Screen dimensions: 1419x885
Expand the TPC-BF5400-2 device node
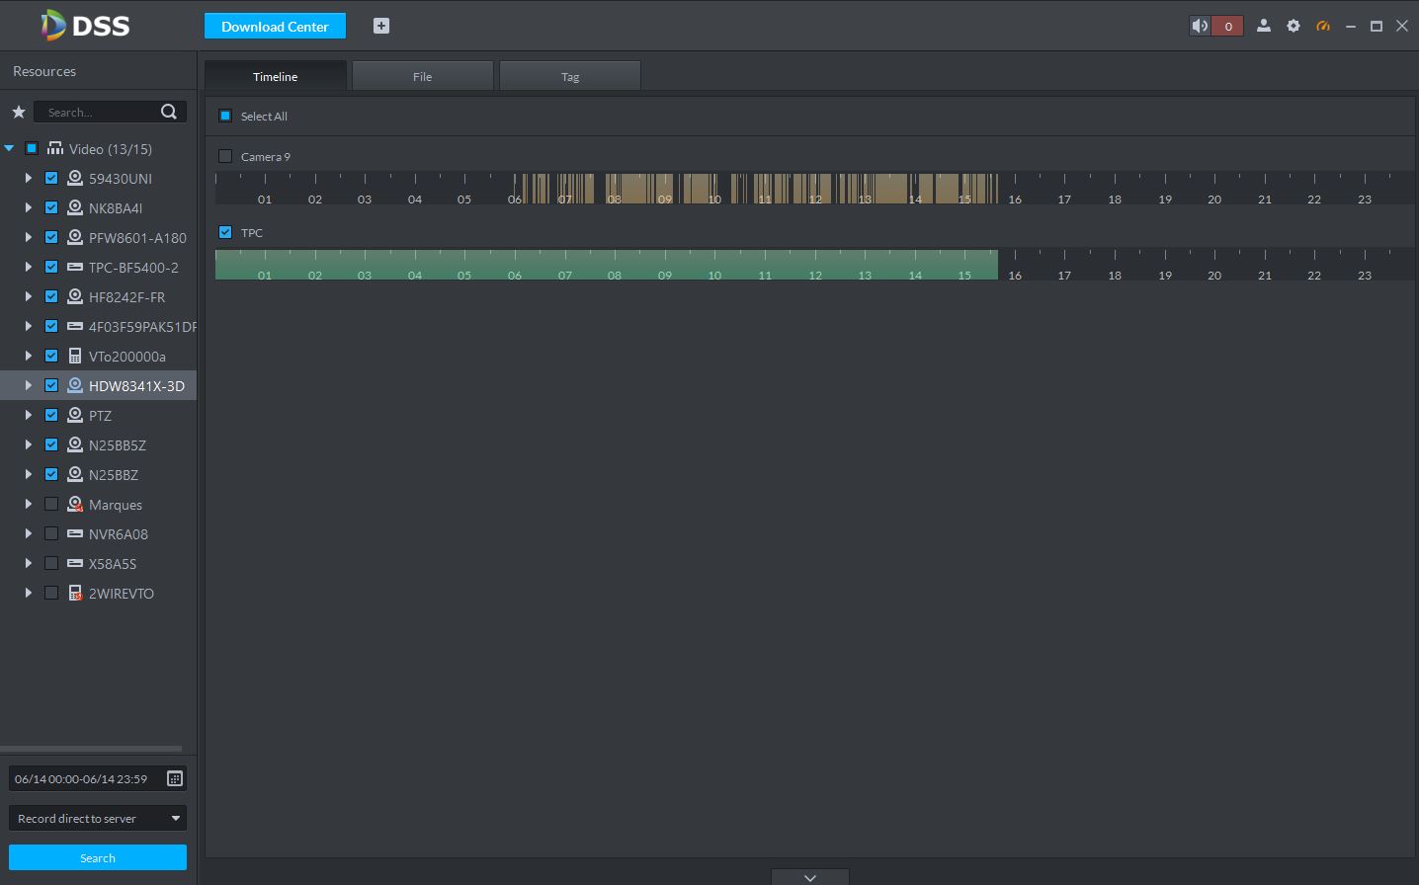click(29, 267)
